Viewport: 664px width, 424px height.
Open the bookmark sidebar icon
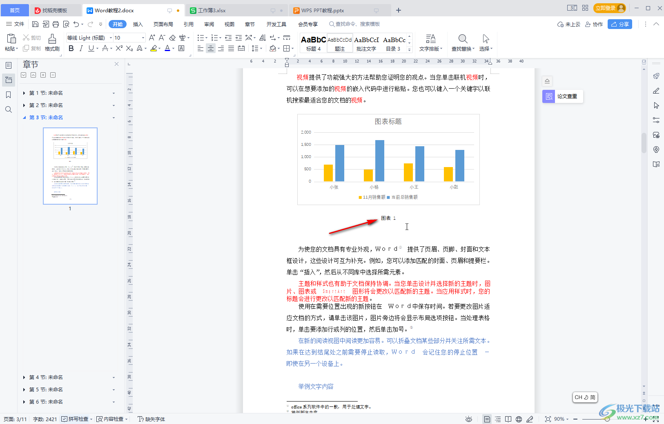click(x=9, y=95)
